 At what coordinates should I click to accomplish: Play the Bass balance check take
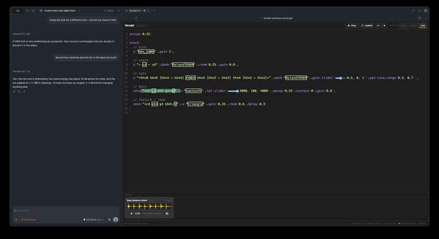click(x=131, y=213)
